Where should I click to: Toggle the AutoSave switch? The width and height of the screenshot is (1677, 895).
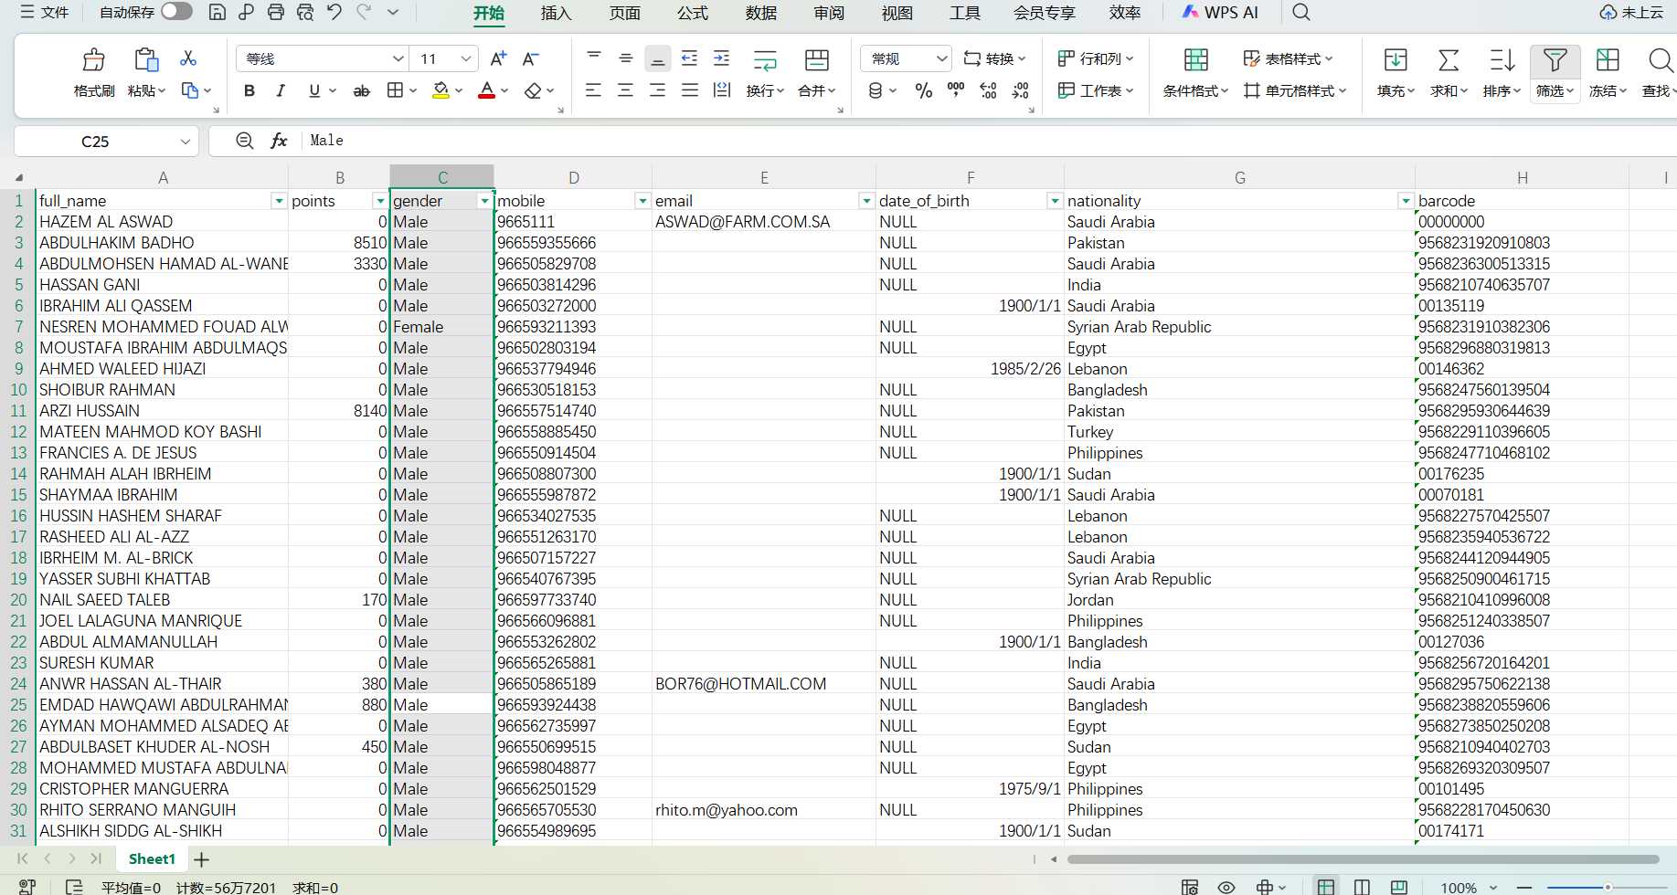176,12
